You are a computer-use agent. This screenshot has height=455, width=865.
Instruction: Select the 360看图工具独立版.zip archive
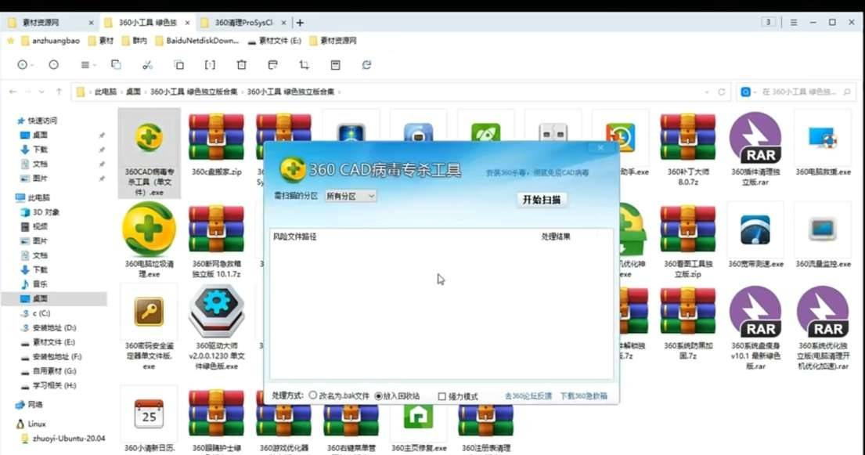687,240
